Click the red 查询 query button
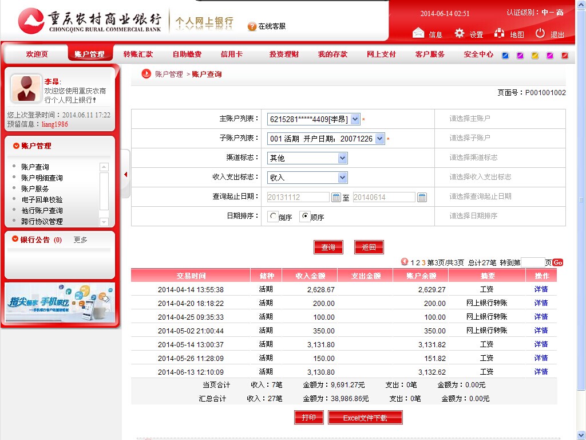 (328, 247)
